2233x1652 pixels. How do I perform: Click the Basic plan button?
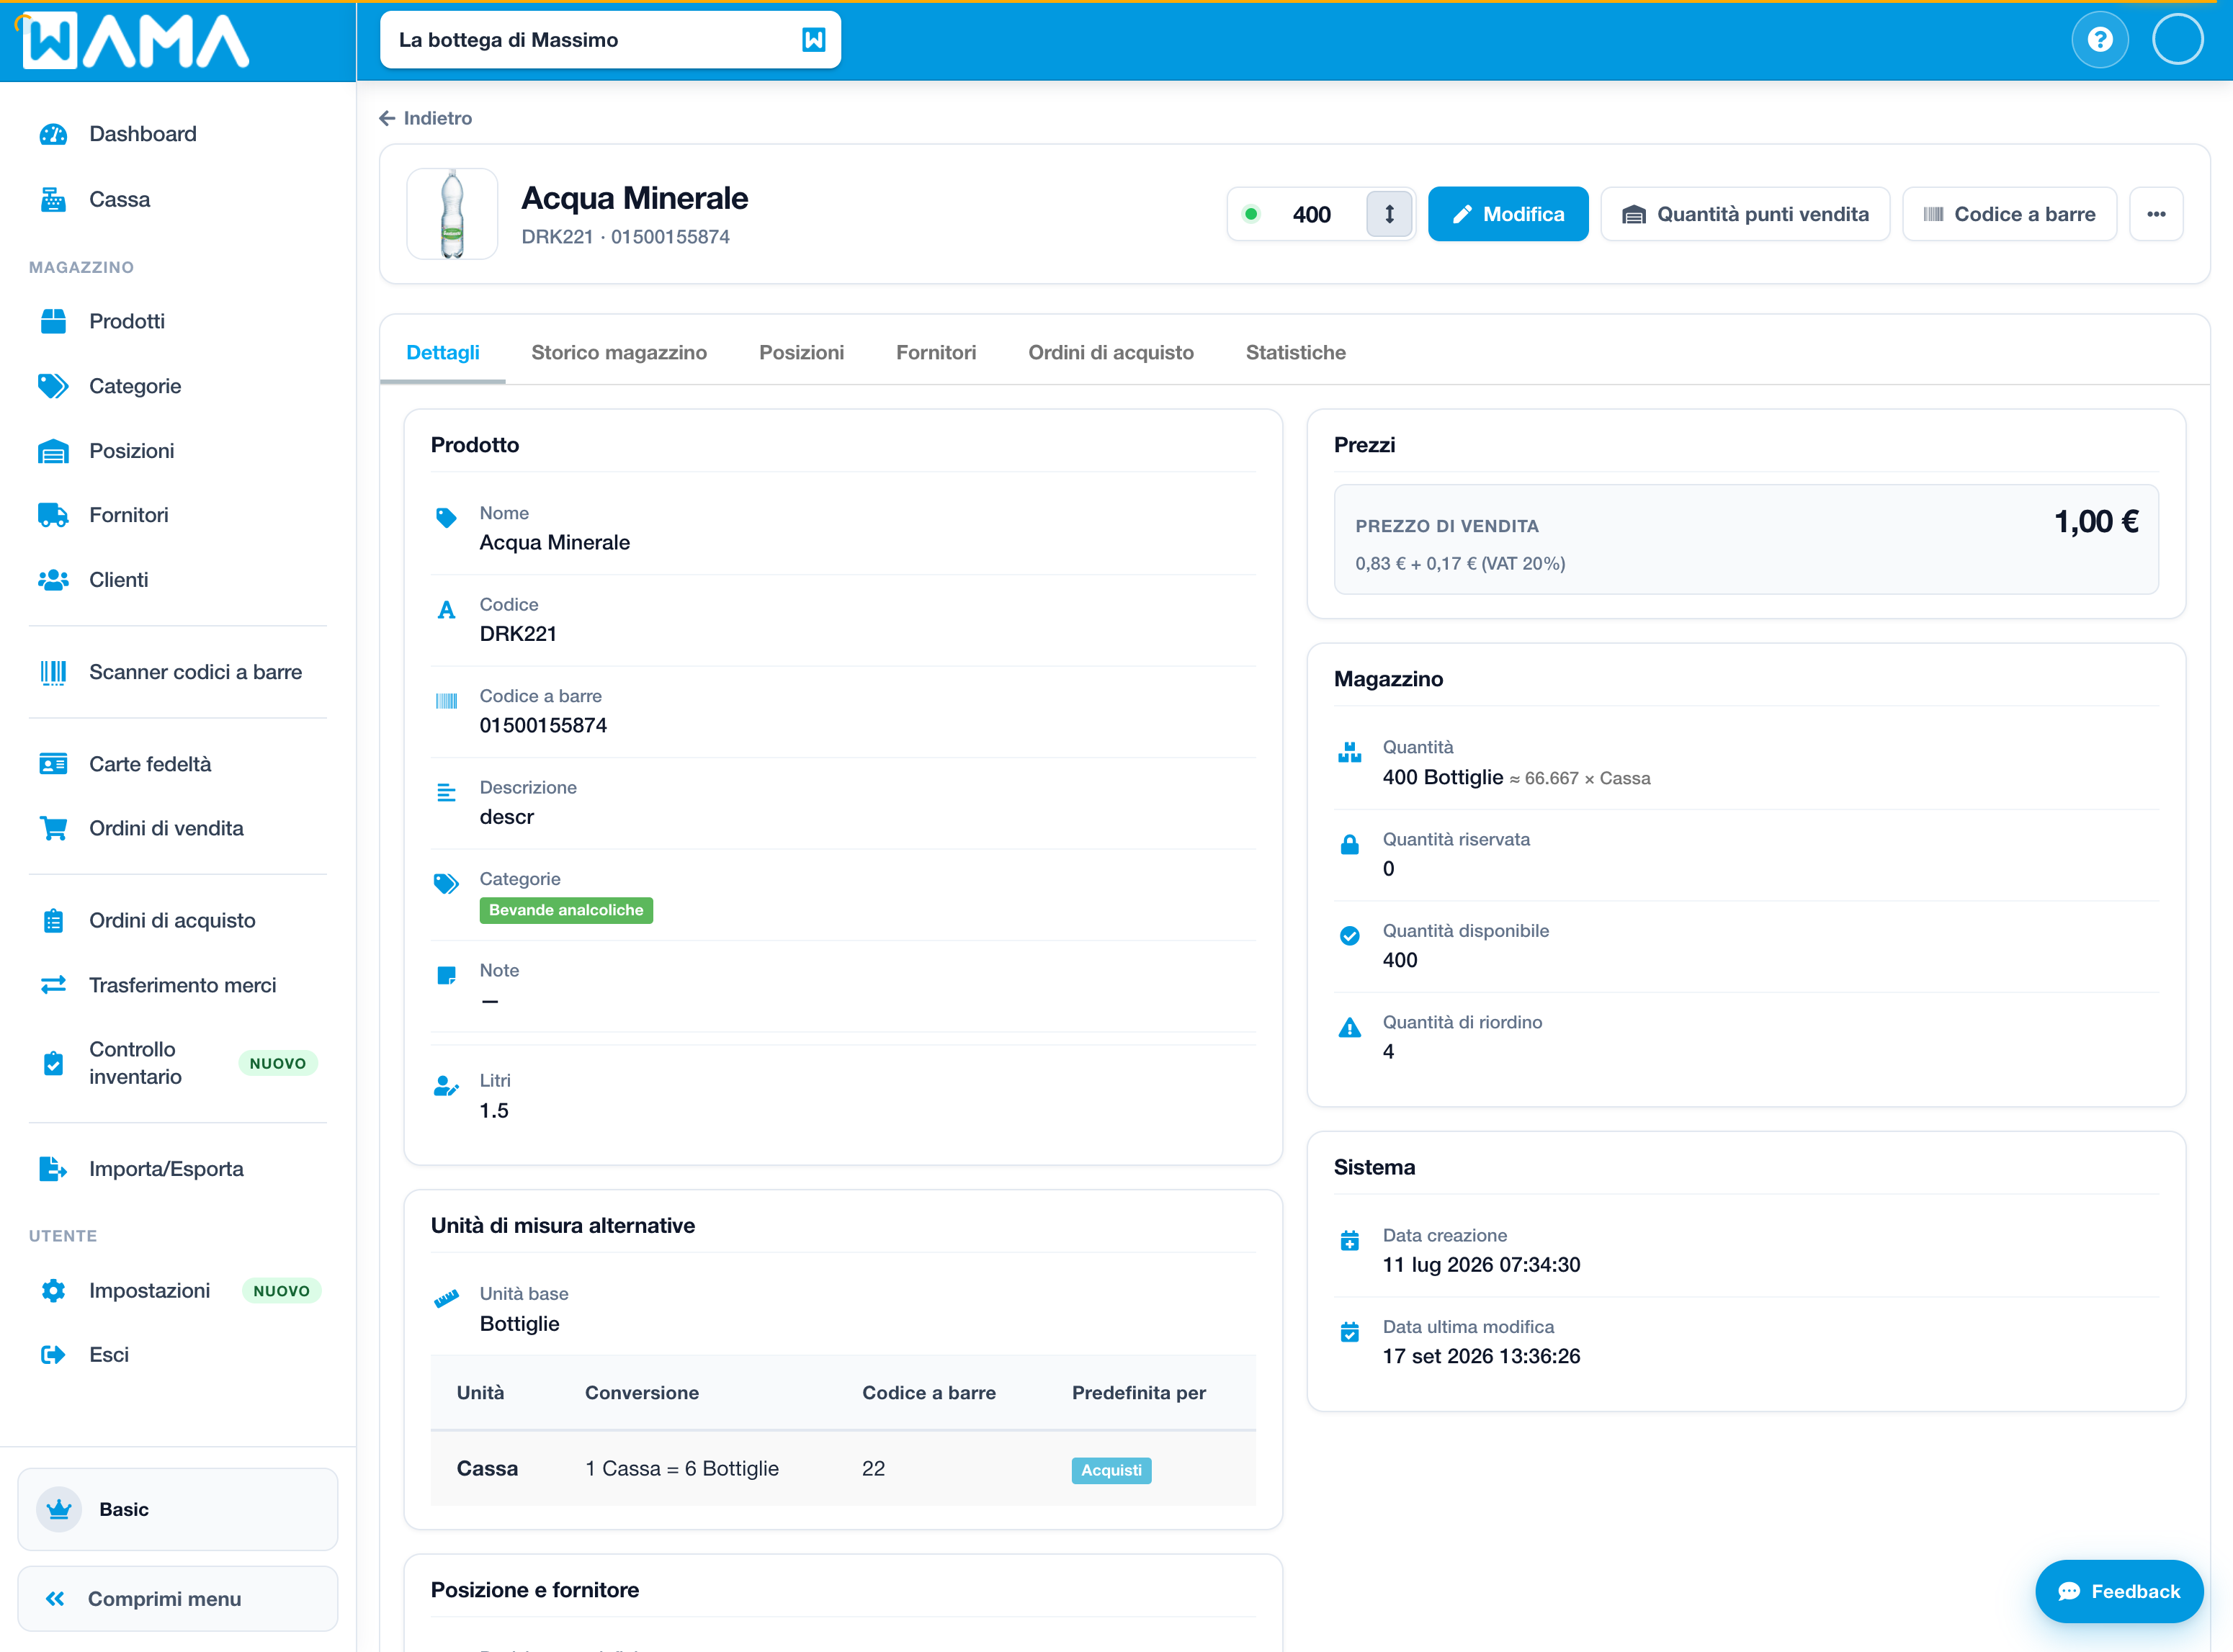tap(178, 1509)
